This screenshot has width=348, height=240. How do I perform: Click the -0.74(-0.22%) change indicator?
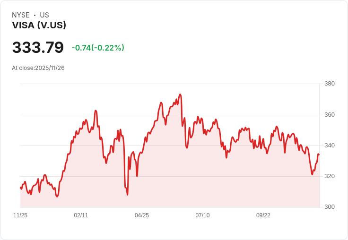(98, 48)
